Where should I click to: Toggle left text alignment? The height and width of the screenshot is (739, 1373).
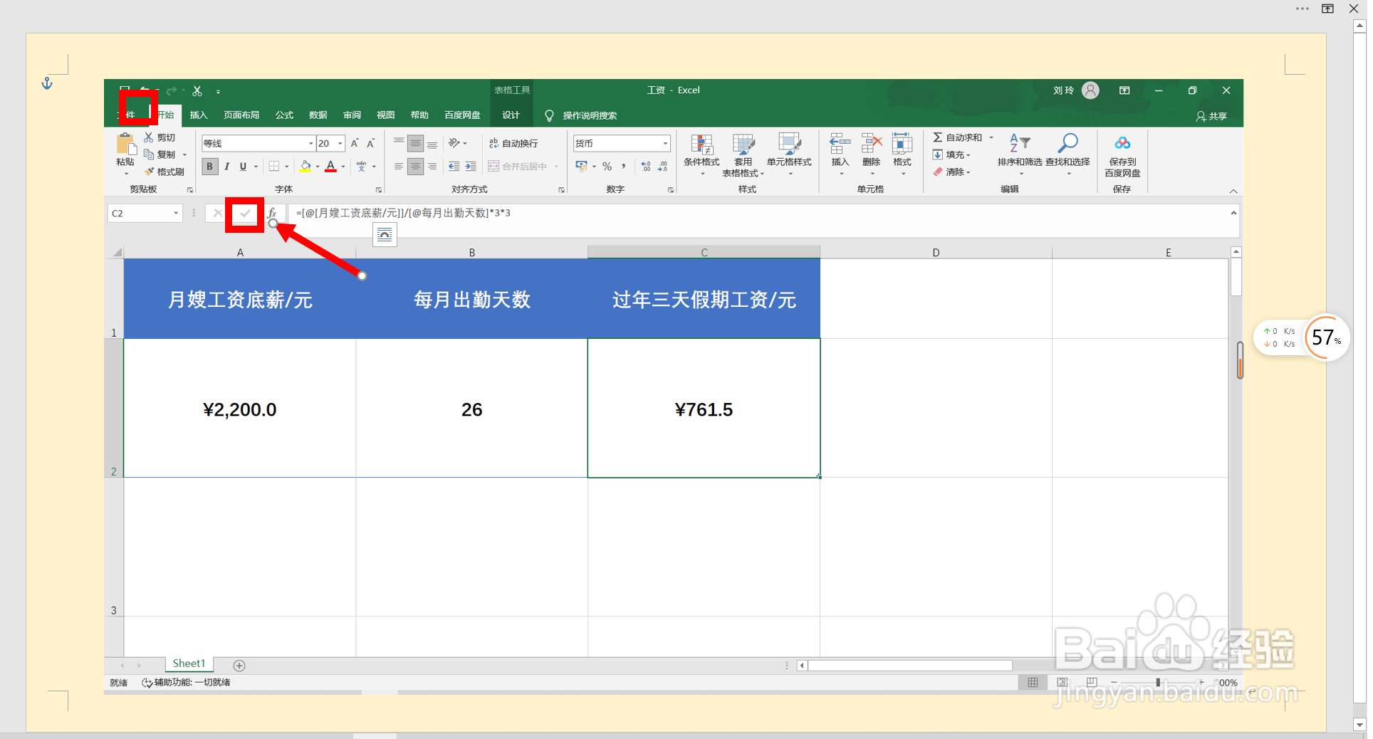[x=399, y=167]
